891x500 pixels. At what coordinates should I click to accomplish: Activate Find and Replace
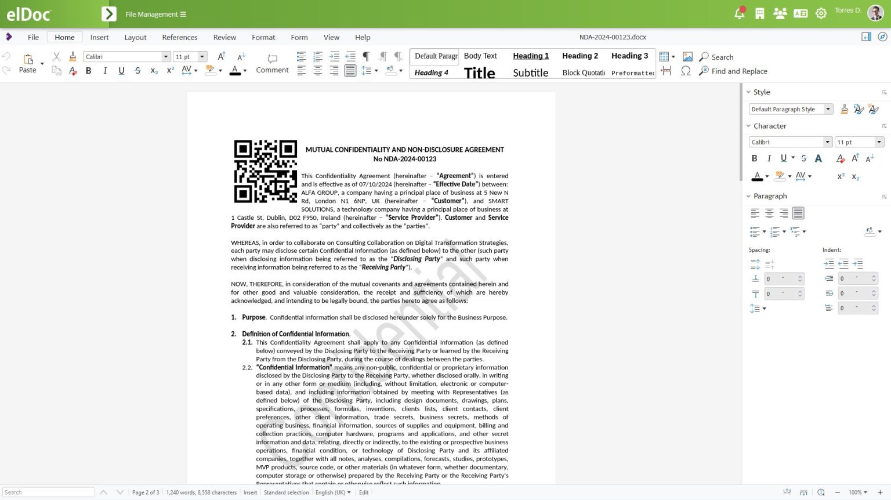733,71
